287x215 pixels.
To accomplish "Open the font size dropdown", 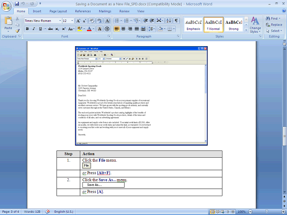I will click(x=72, y=21).
